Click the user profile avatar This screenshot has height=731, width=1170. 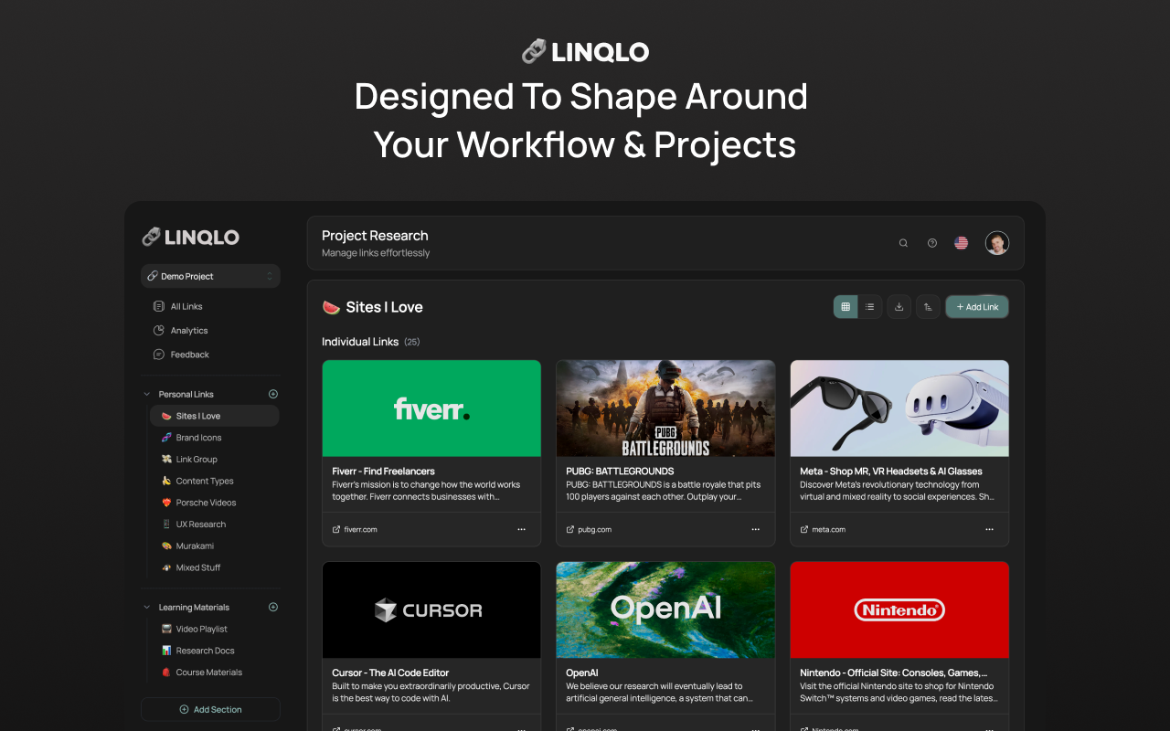click(x=997, y=243)
